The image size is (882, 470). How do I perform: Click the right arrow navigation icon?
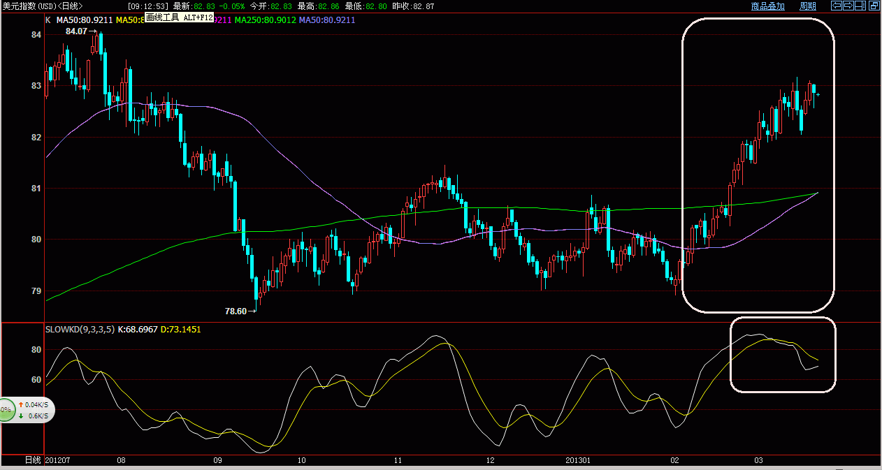(848, 6)
